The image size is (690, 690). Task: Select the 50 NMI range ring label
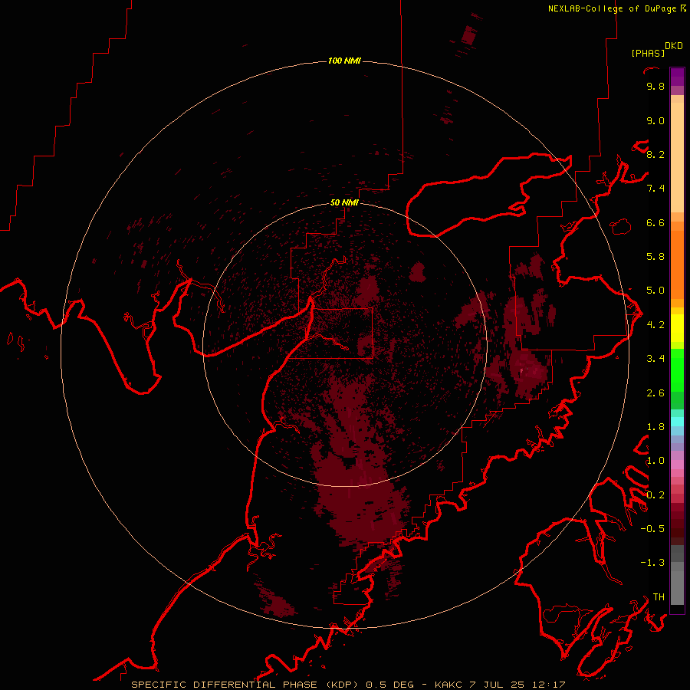pos(344,202)
